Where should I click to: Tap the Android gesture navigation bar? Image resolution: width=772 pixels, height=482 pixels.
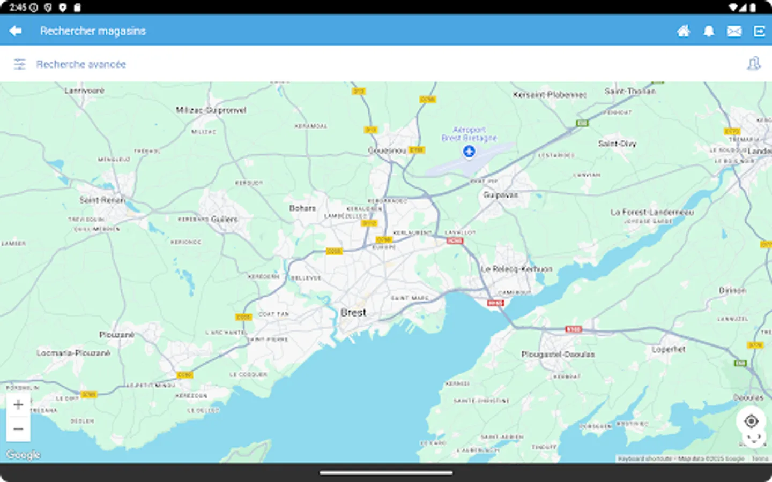385,472
